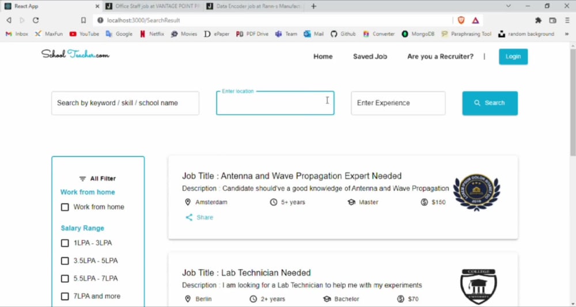Viewport: 576px width, 307px height.
Task: Check the 1LPA - 3LPA salary checkbox
Action: (65, 243)
